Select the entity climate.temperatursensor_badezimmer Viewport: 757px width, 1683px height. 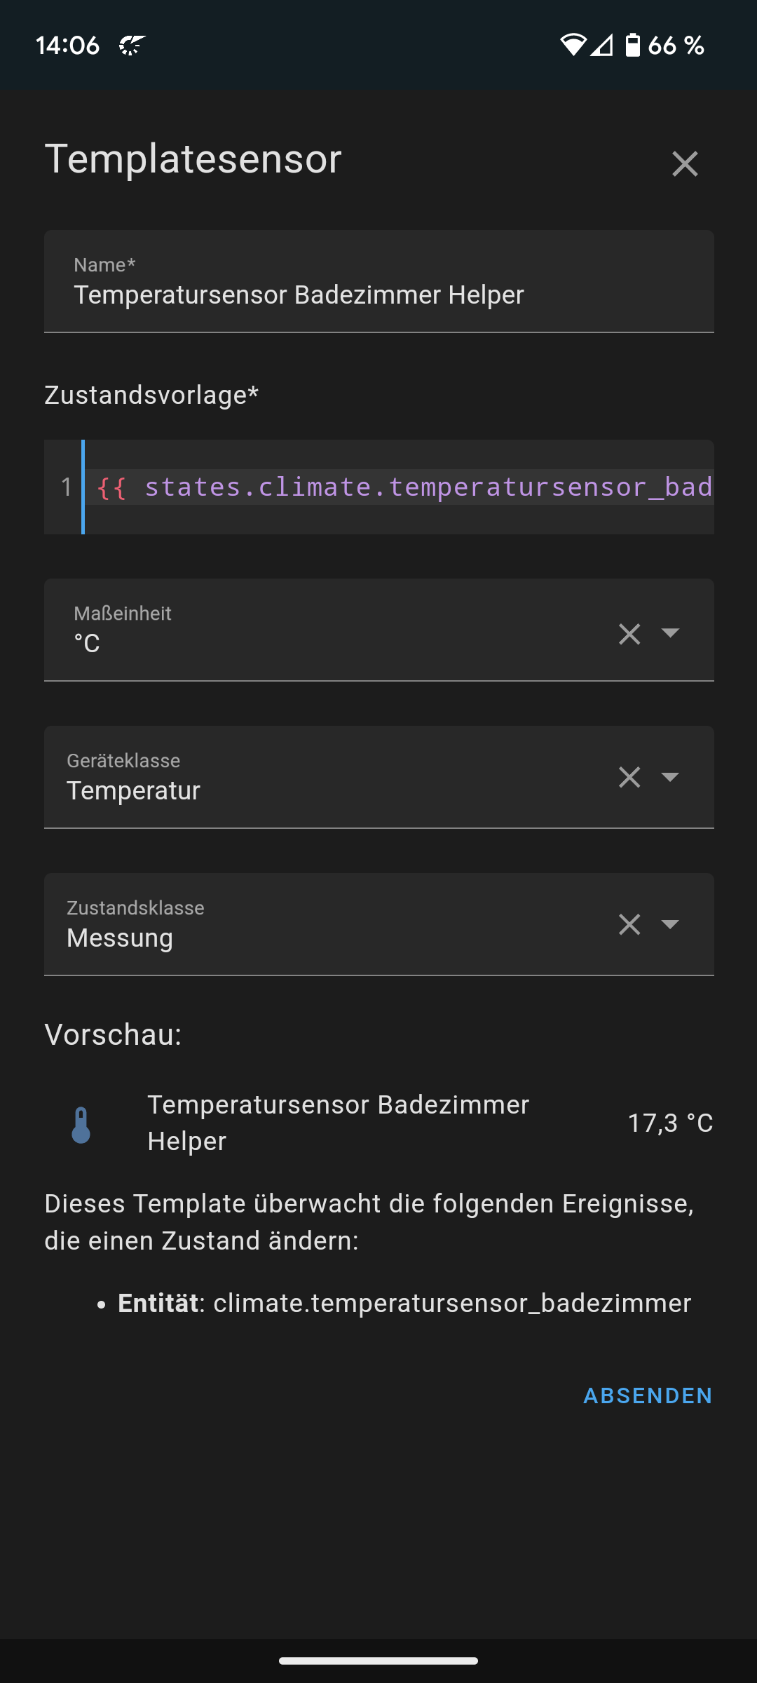[451, 1303]
